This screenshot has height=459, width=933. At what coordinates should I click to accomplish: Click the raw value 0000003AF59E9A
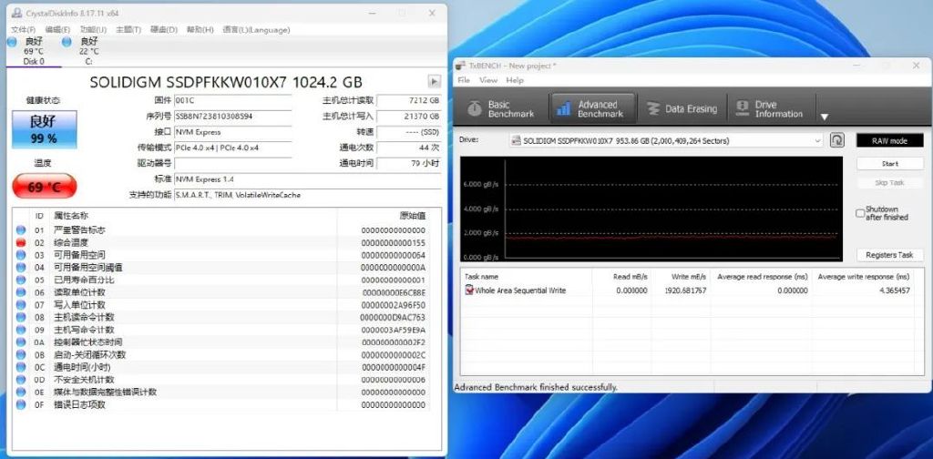(394, 330)
